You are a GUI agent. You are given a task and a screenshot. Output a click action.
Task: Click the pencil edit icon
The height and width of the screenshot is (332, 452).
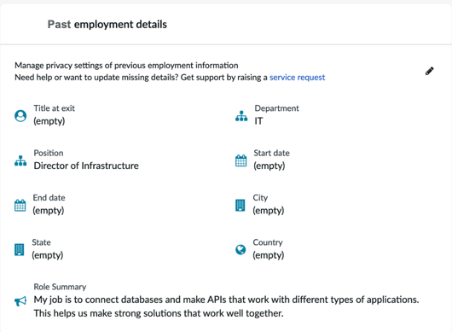coord(429,71)
